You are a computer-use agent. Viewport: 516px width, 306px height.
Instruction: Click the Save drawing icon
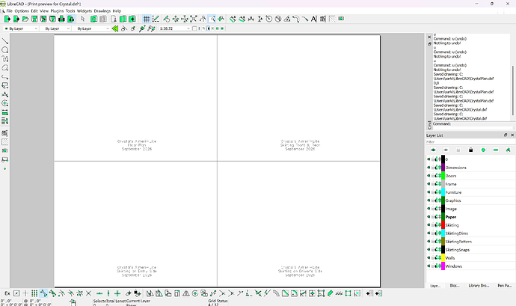point(34,19)
